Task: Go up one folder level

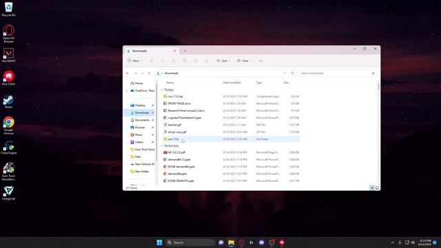Action: click(150, 73)
